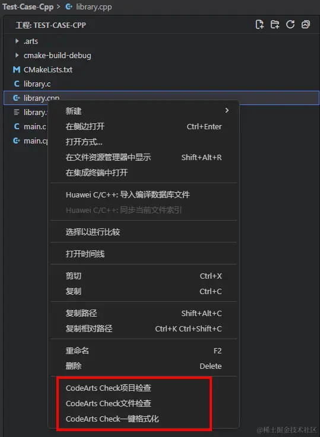Expand the cmake-build-debug folder
This screenshot has height=437, width=320.
(17, 55)
